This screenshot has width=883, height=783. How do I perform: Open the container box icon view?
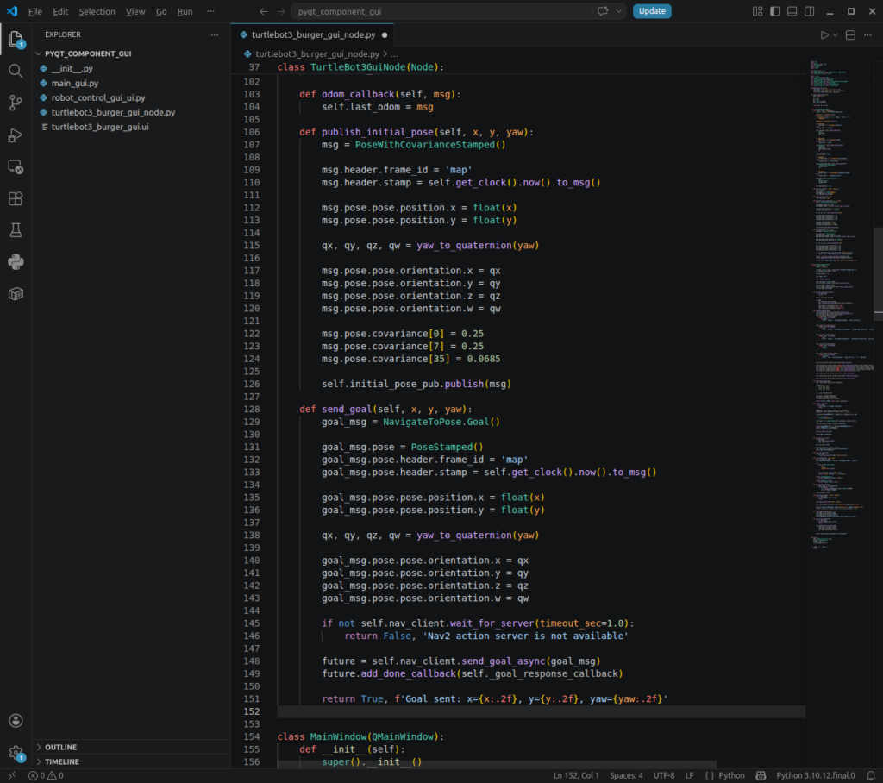pos(16,293)
